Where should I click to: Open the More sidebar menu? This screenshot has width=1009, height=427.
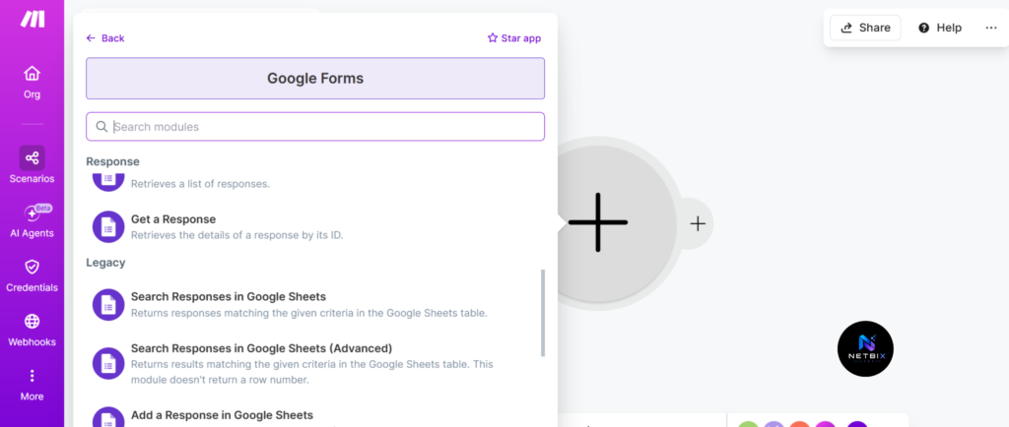32,385
